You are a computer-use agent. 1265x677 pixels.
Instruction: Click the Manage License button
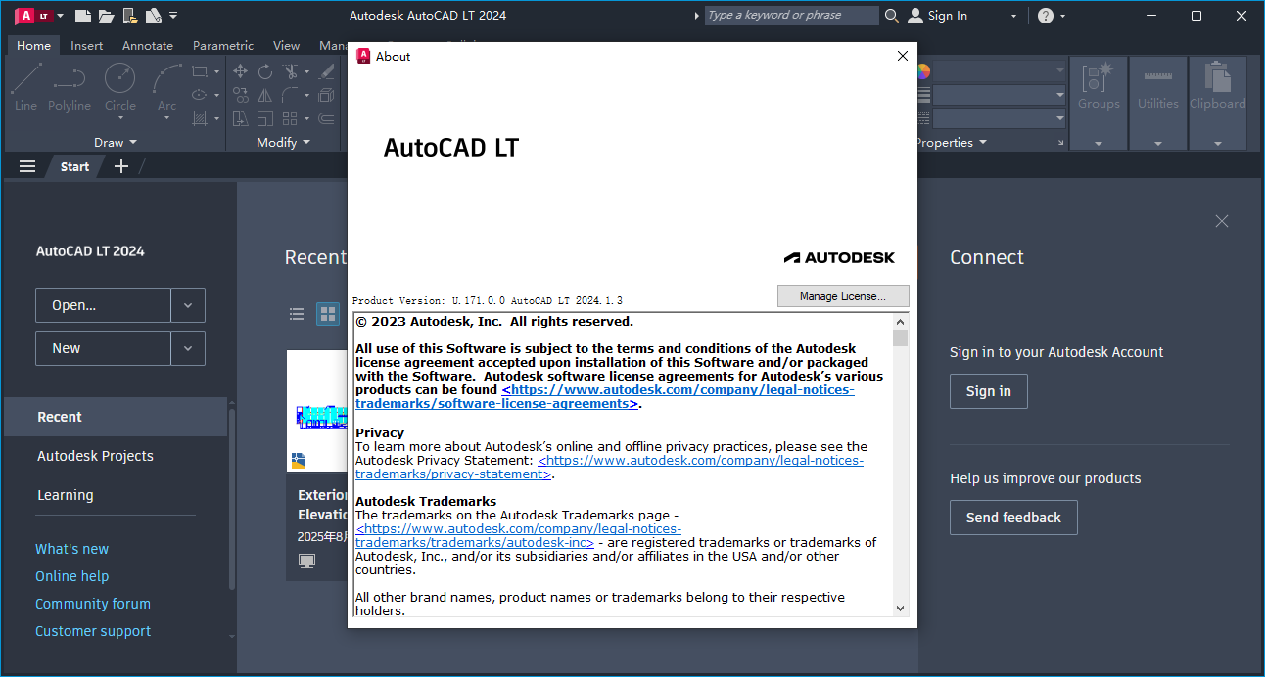[x=842, y=295]
